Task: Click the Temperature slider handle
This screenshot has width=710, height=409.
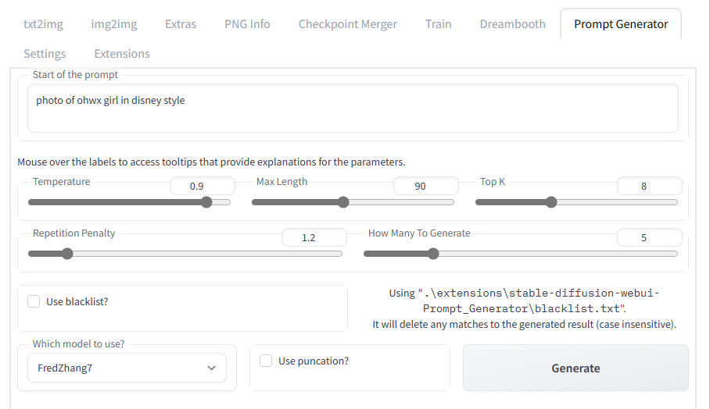Action: tap(206, 202)
